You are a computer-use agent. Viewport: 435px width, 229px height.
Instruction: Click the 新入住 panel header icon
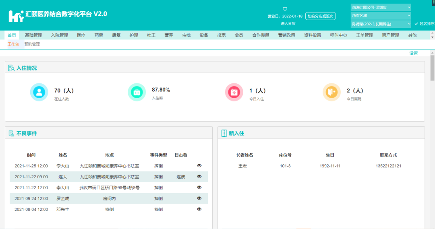point(224,133)
